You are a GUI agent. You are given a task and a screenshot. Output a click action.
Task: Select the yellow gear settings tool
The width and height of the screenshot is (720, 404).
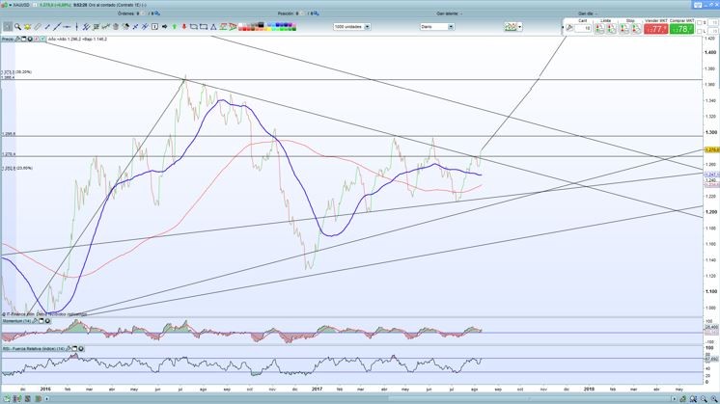[28, 27]
